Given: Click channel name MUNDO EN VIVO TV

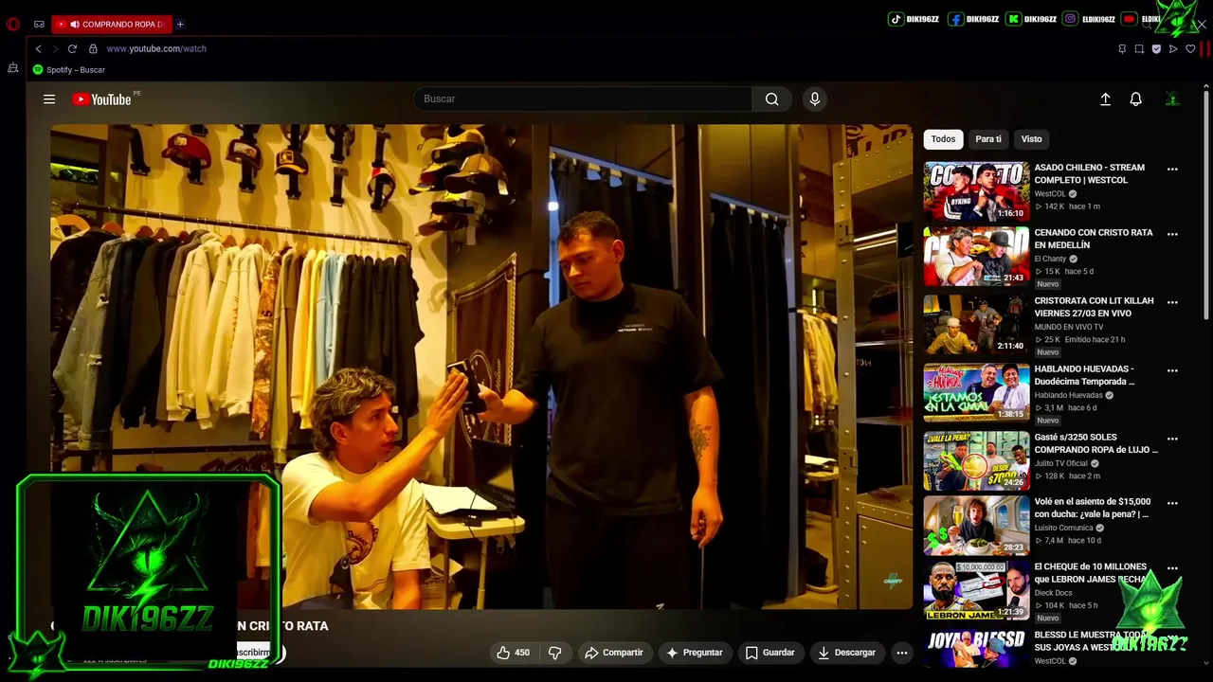Looking at the screenshot, I should click(1069, 327).
